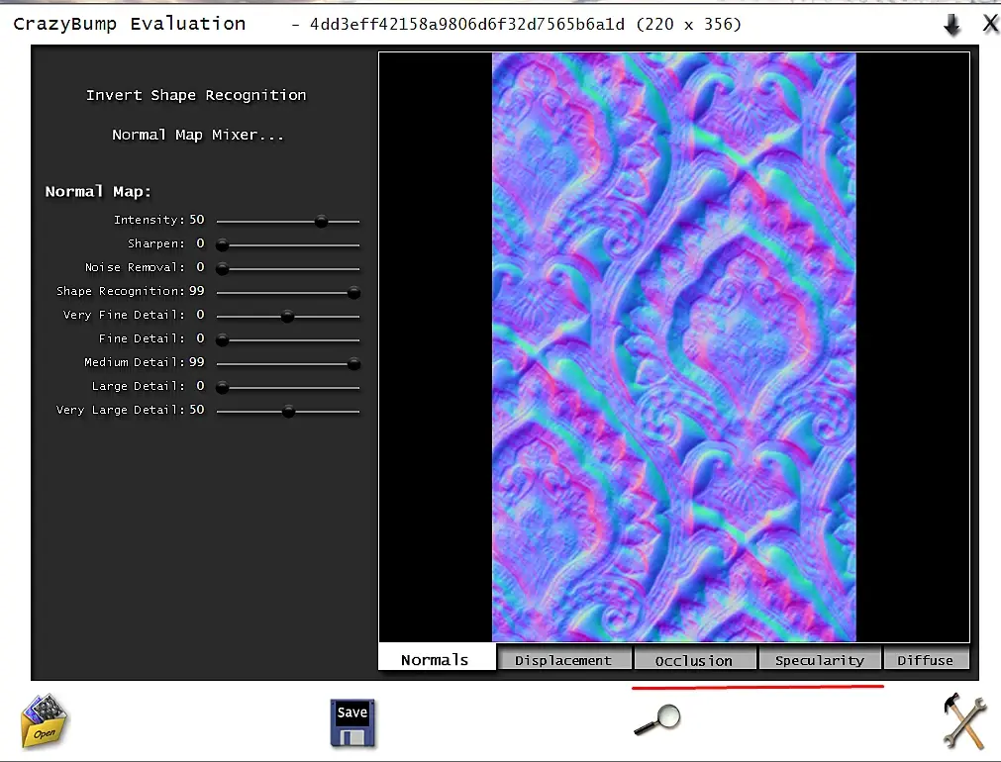The height and width of the screenshot is (762, 1001).
Task: Click the Sharpen slider handle
Action: point(222,245)
